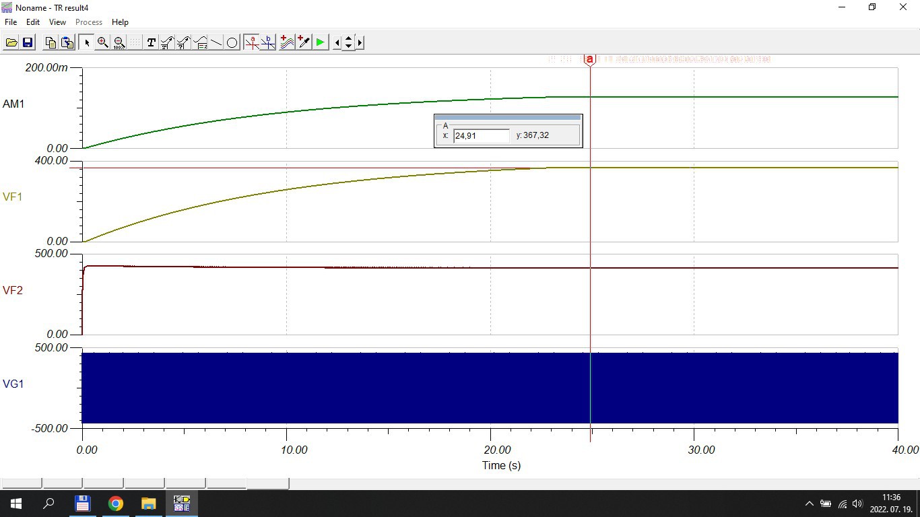Open Google Chrome from taskbar

116,504
